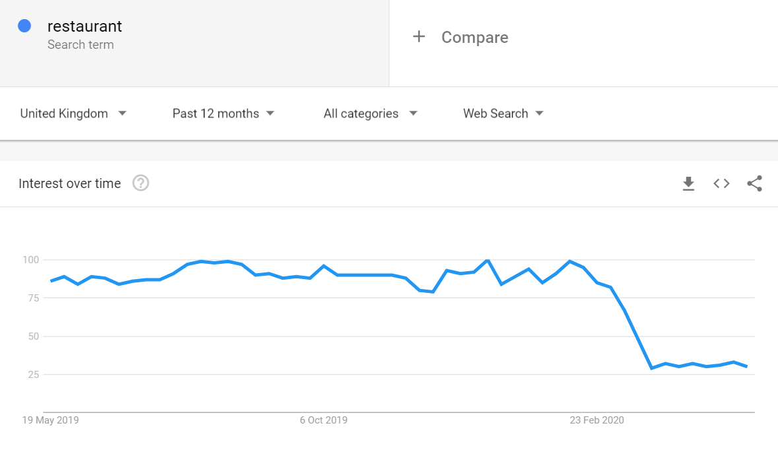
Task: Click the 25 value on the y-axis
Action: (x=33, y=375)
